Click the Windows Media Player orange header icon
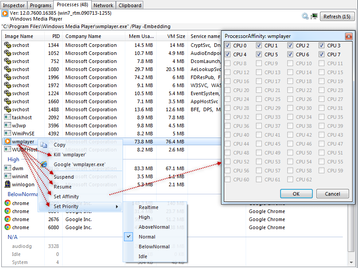 tap(5, 13)
